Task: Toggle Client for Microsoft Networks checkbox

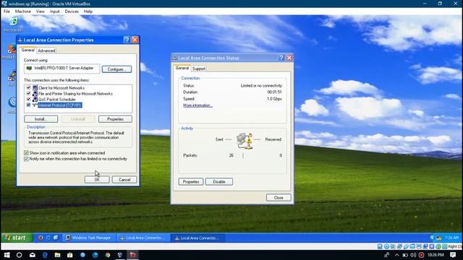Action: coord(29,87)
